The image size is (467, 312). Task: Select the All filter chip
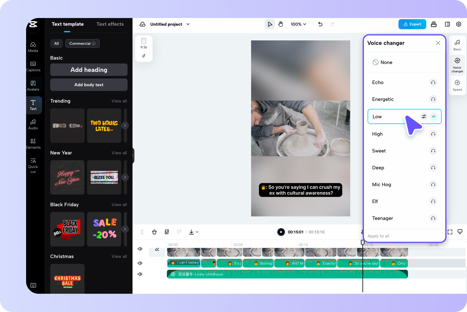[x=57, y=44]
